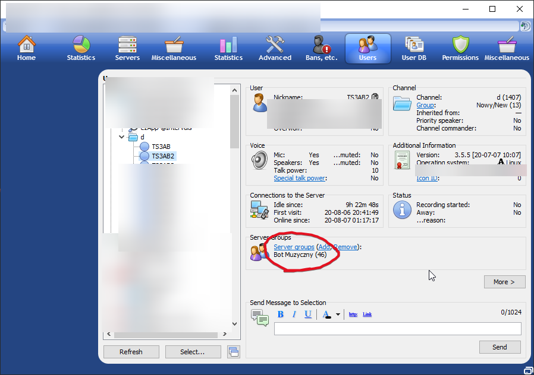Click the message text input field
The image size is (534, 375).
pos(397,329)
